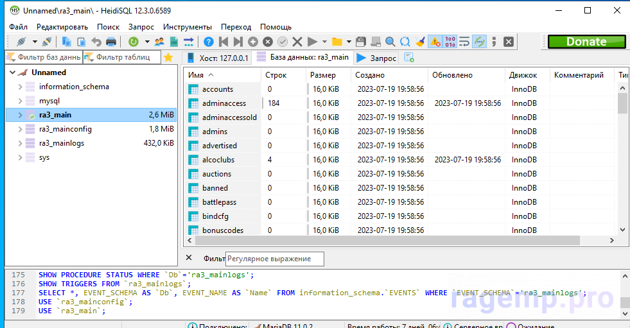Close the filter panel X button
This screenshot has width=630, height=328.
tap(189, 258)
